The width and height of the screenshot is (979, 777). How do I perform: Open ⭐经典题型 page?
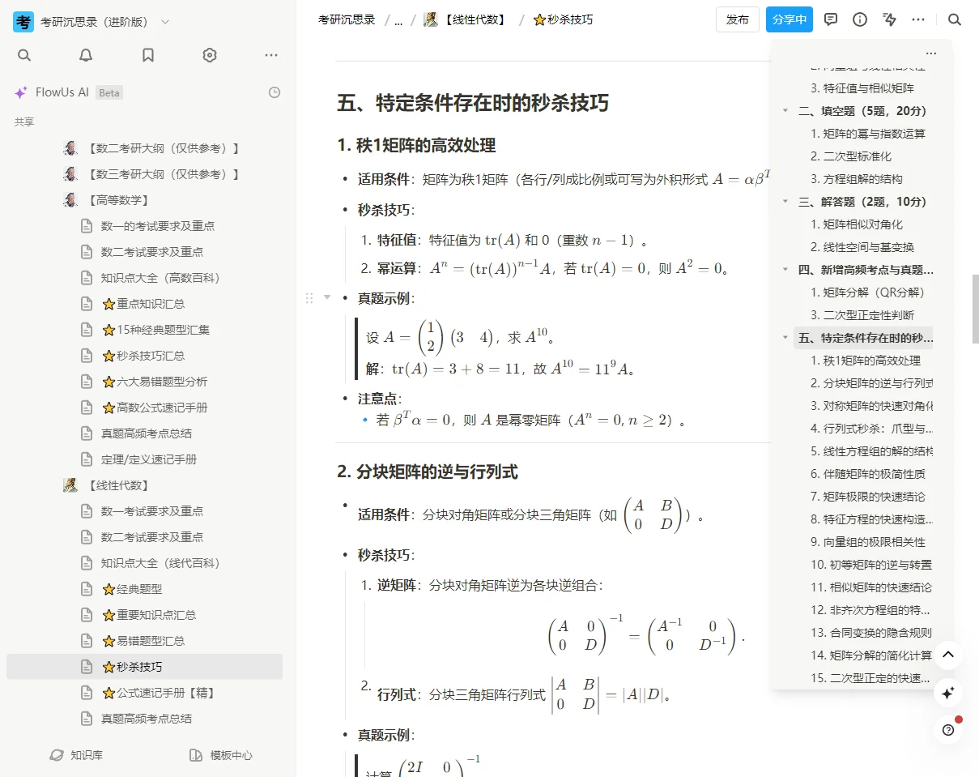(x=132, y=589)
